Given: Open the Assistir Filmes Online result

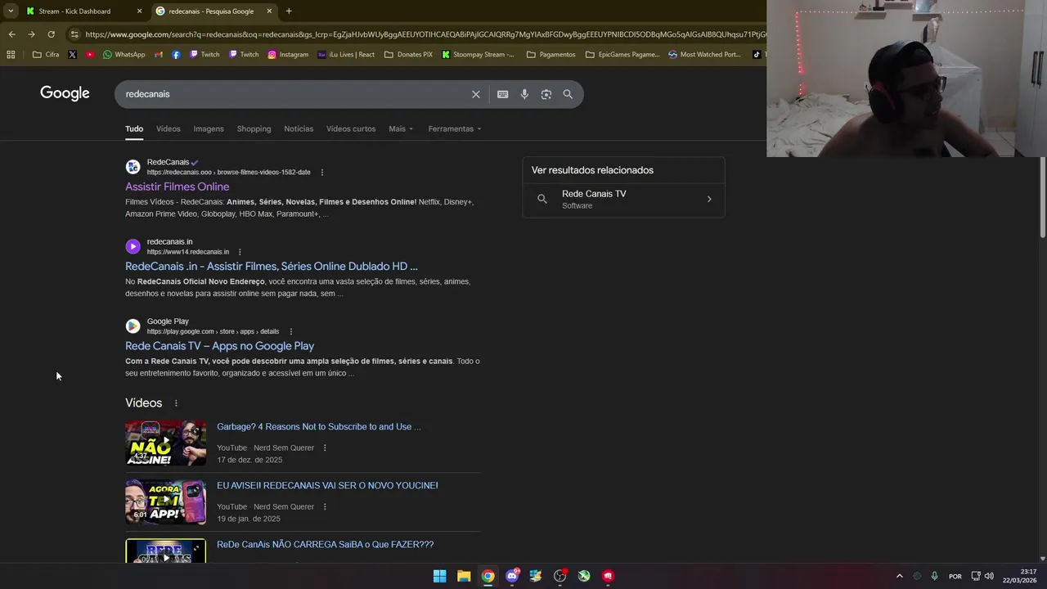Looking at the screenshot, I should 177,187.
